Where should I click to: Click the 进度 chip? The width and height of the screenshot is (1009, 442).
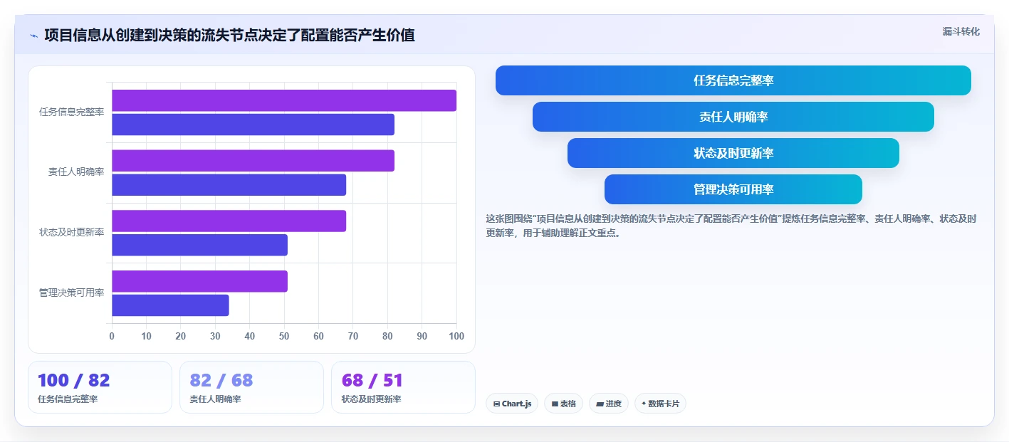point(609,404)
